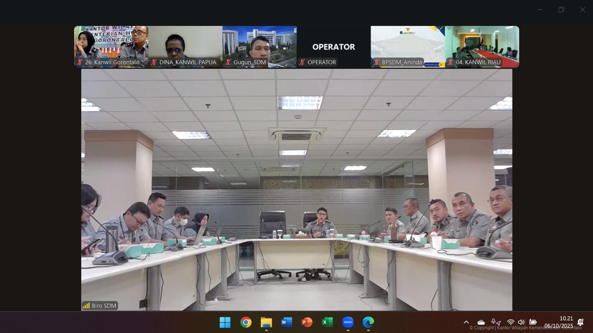Launch Google Chrome from the taskbar
This screenshot has height=333, width=593.
point(246,322)
